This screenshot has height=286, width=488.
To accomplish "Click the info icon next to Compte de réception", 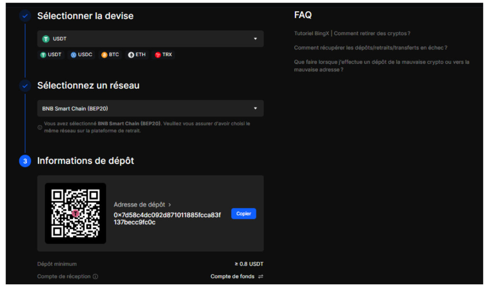I will point(96,276).
